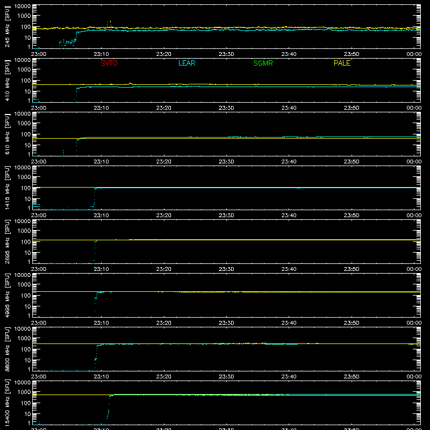Select the 4995 MHz [SFU] axis title

[7, 295]
